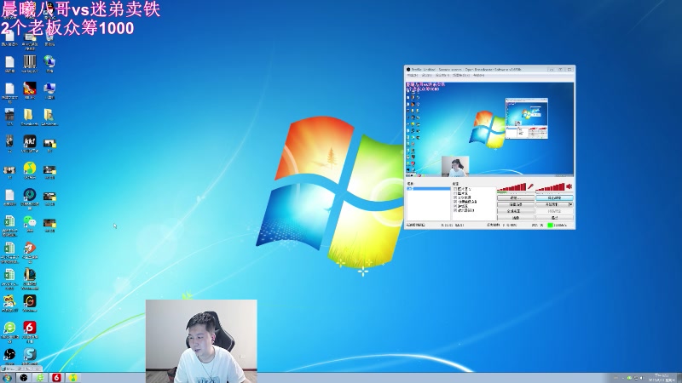Click the OBS Settings button

point(516,197)
